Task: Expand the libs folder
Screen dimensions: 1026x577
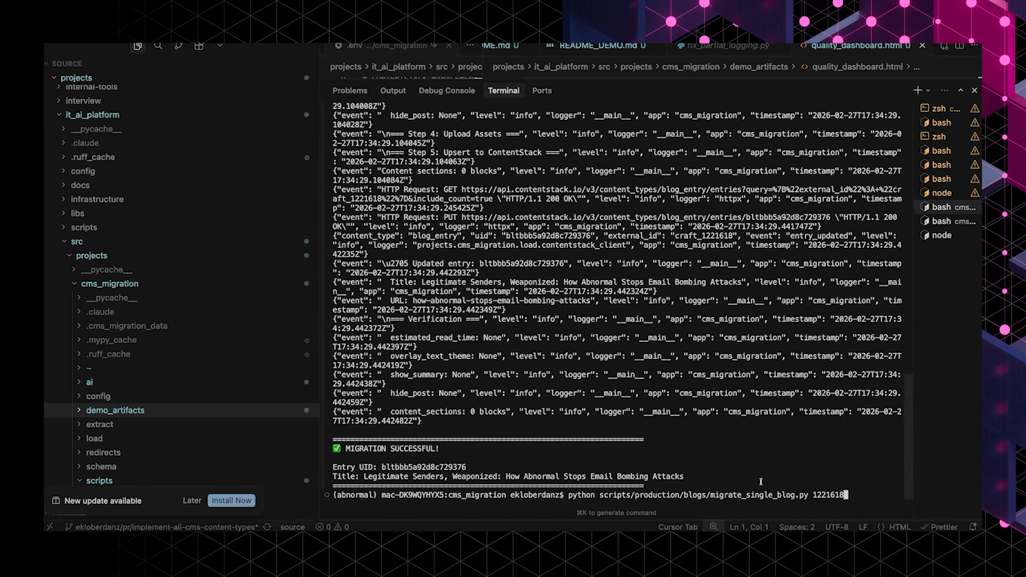Action: pos(77,213)
